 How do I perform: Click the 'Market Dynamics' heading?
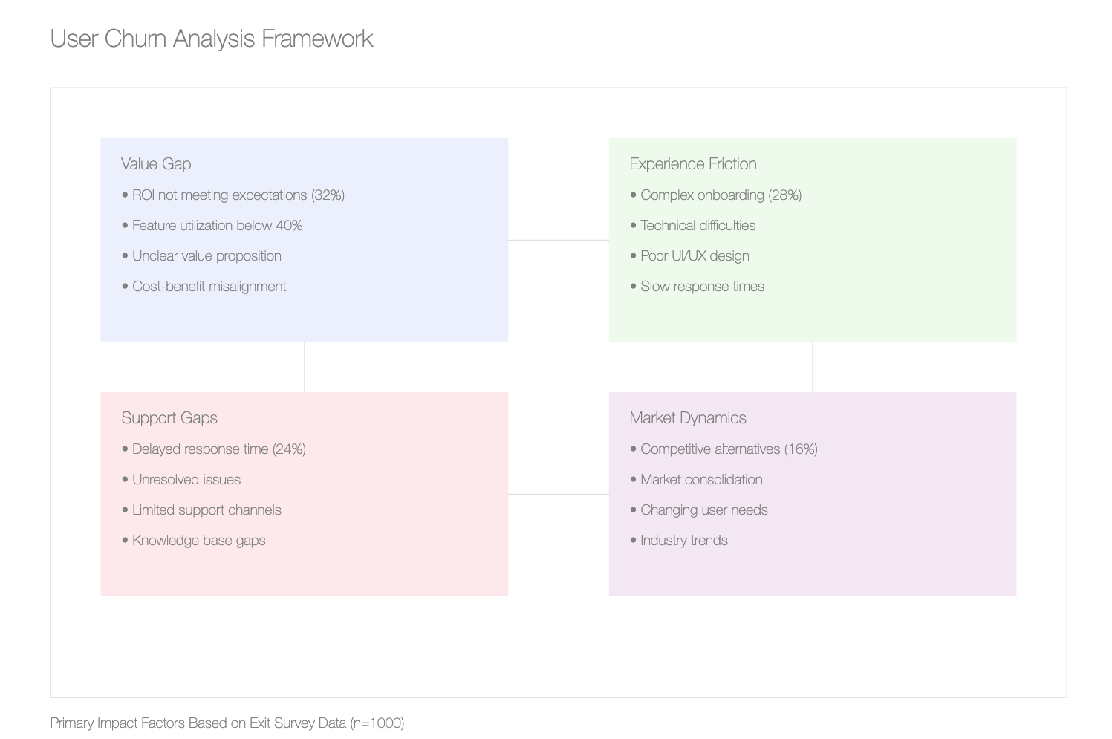(688, 418)
